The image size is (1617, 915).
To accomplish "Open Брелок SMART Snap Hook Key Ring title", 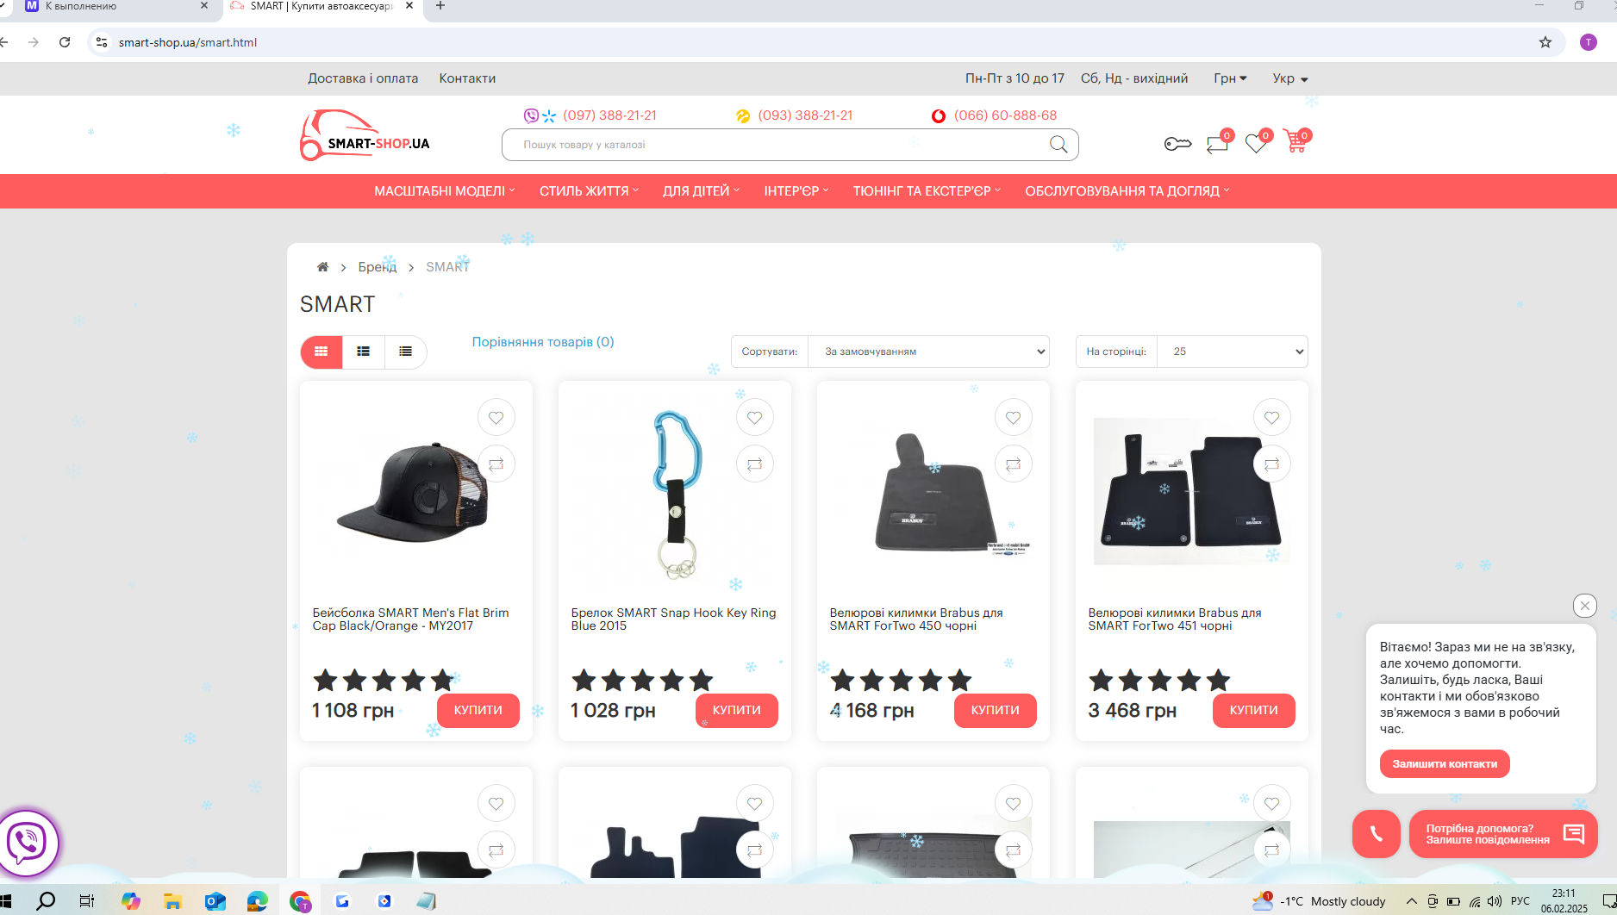I will 673,619.
